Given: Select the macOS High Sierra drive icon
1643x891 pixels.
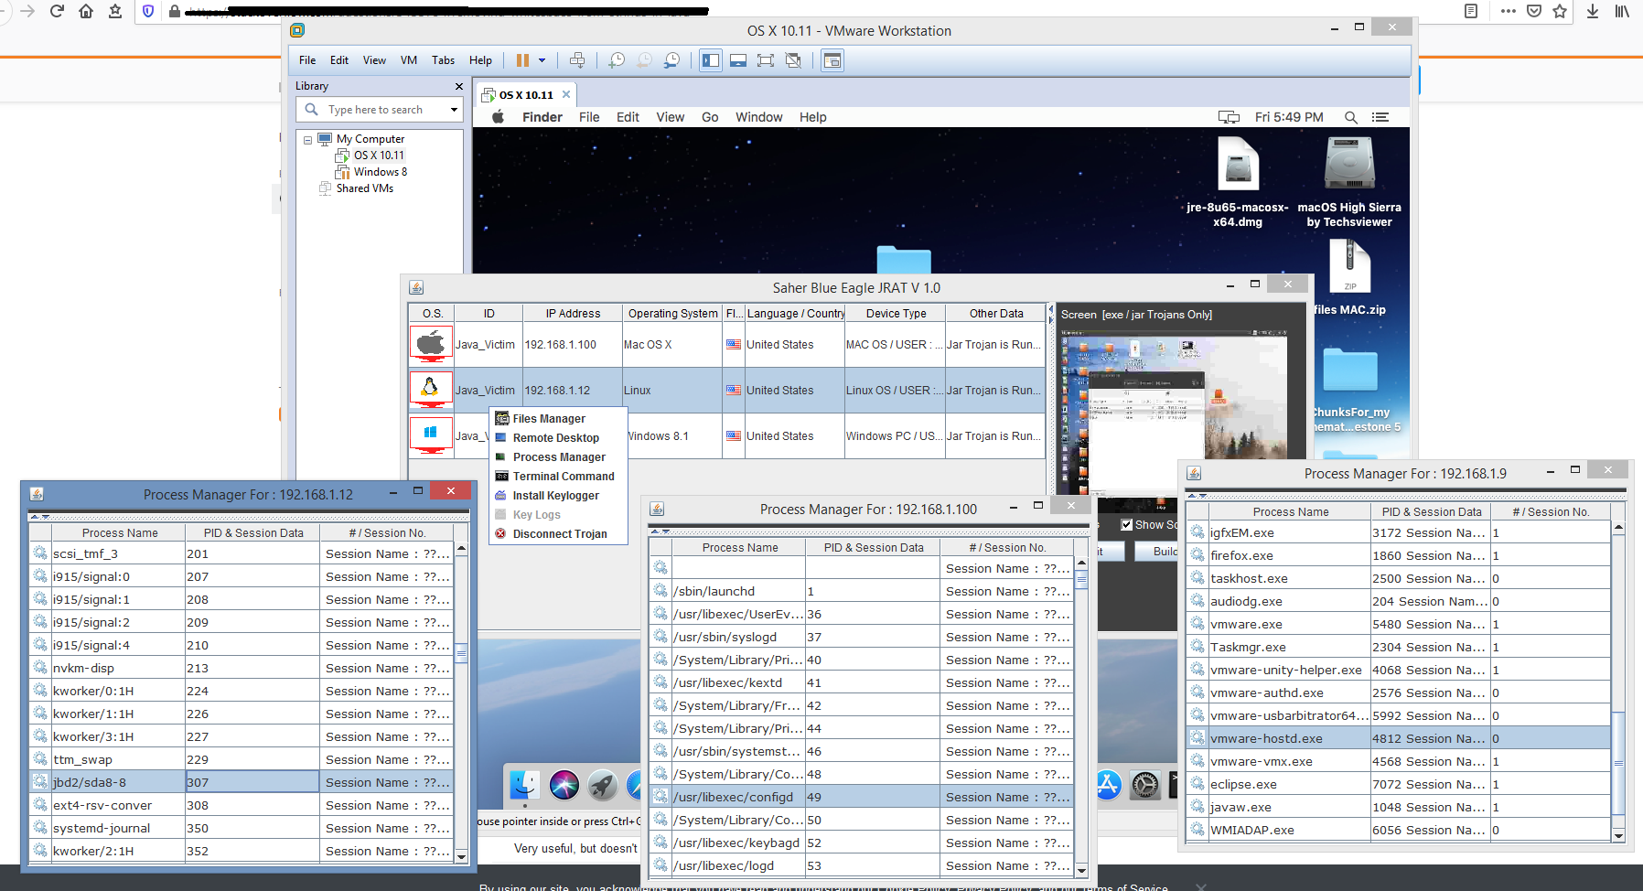Looking at the screenshot, I should 1349,181.
